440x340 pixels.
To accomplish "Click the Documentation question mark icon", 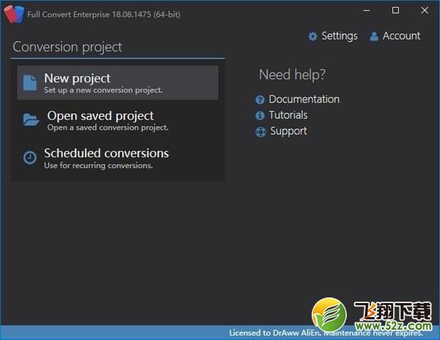I will pos(260,99).
